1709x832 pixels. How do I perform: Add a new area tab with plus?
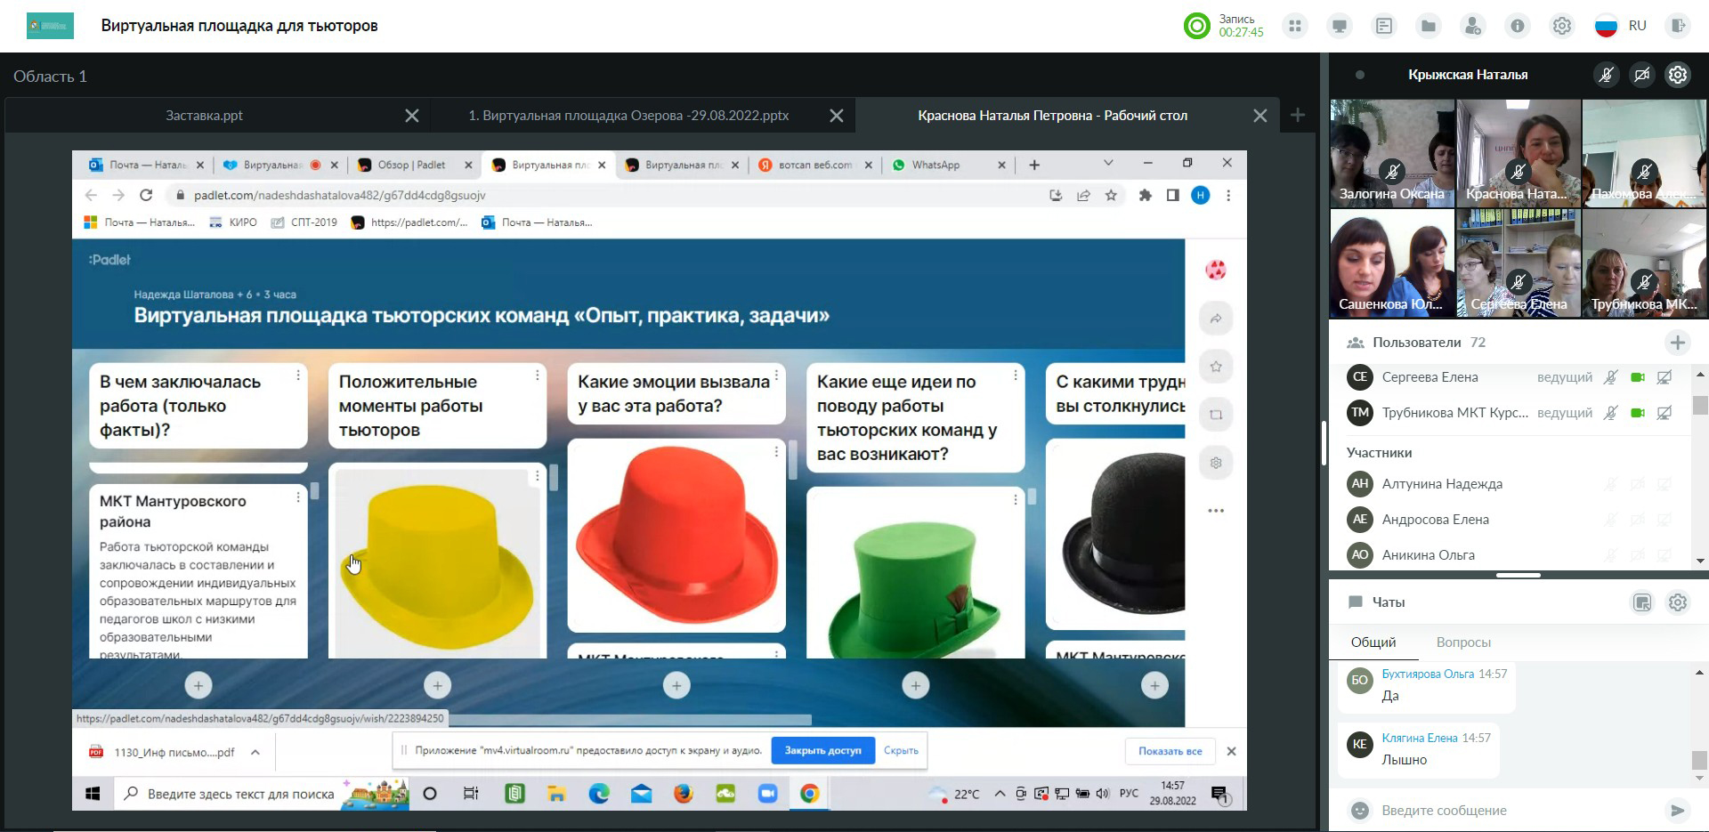click(1298, 116)
